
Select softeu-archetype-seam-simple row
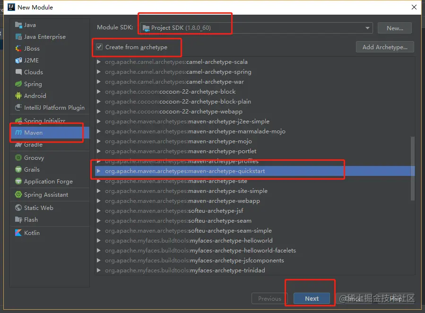pyautogui.click(x=255, y=231)
